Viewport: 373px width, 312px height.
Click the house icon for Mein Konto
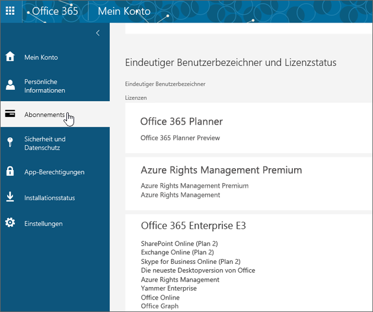click(x=10, y=56)
